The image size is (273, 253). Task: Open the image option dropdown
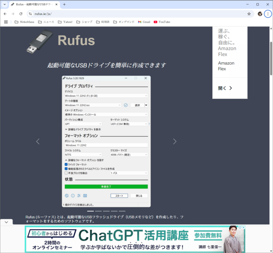[x=106, y=114]
